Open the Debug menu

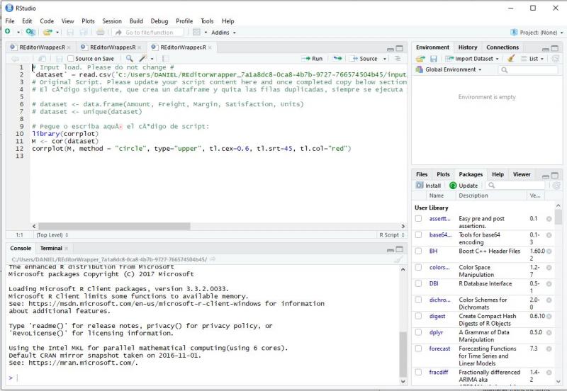coord(159,21)
